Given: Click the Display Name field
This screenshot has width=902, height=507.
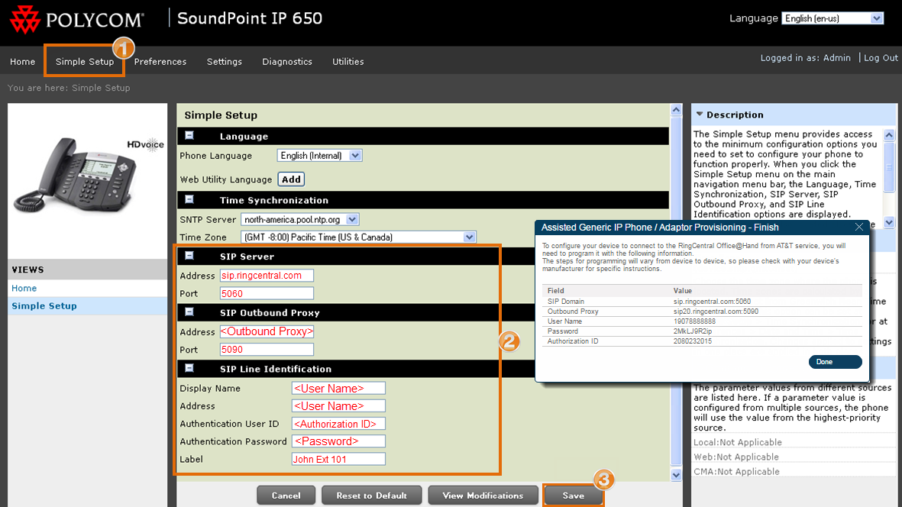Looking at the screenshot, I should 338,388.
